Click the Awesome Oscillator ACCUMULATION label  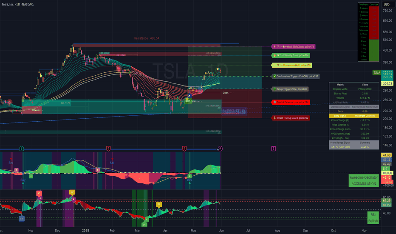click(364, 180)
